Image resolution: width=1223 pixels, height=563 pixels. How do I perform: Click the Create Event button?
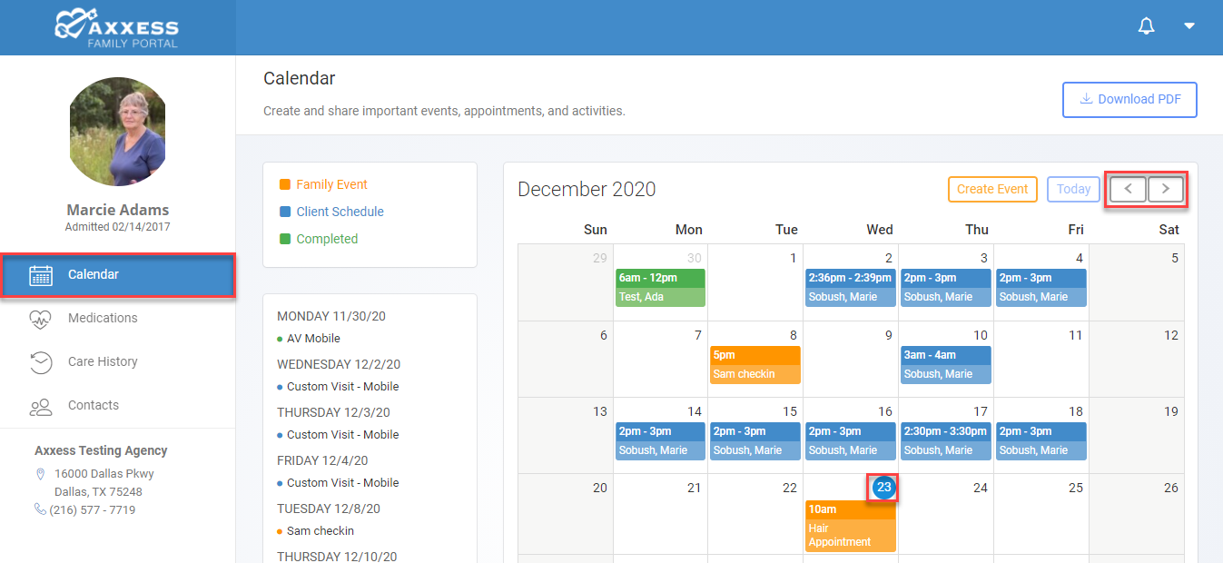click(992, 189)
